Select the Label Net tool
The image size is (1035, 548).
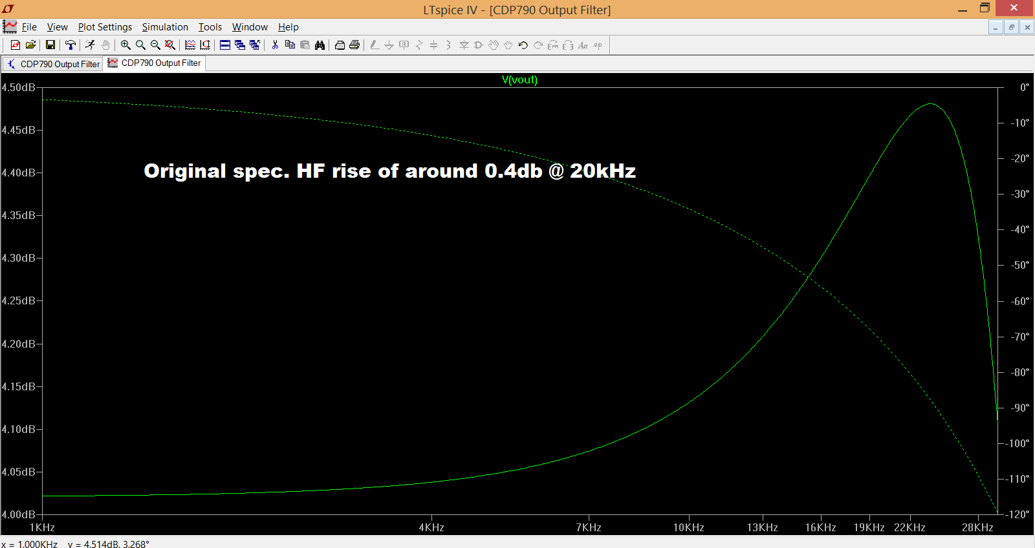pyautogui.click(x=404, y=45)
